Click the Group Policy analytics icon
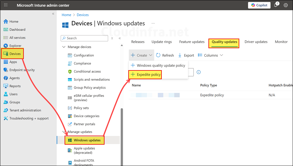The height and width of the screenshot is (166, 293). click(x=70, y=88)
